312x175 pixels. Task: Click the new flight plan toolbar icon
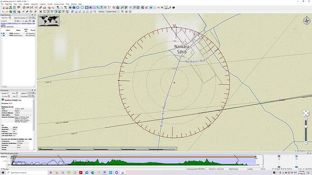pos(3,8)
